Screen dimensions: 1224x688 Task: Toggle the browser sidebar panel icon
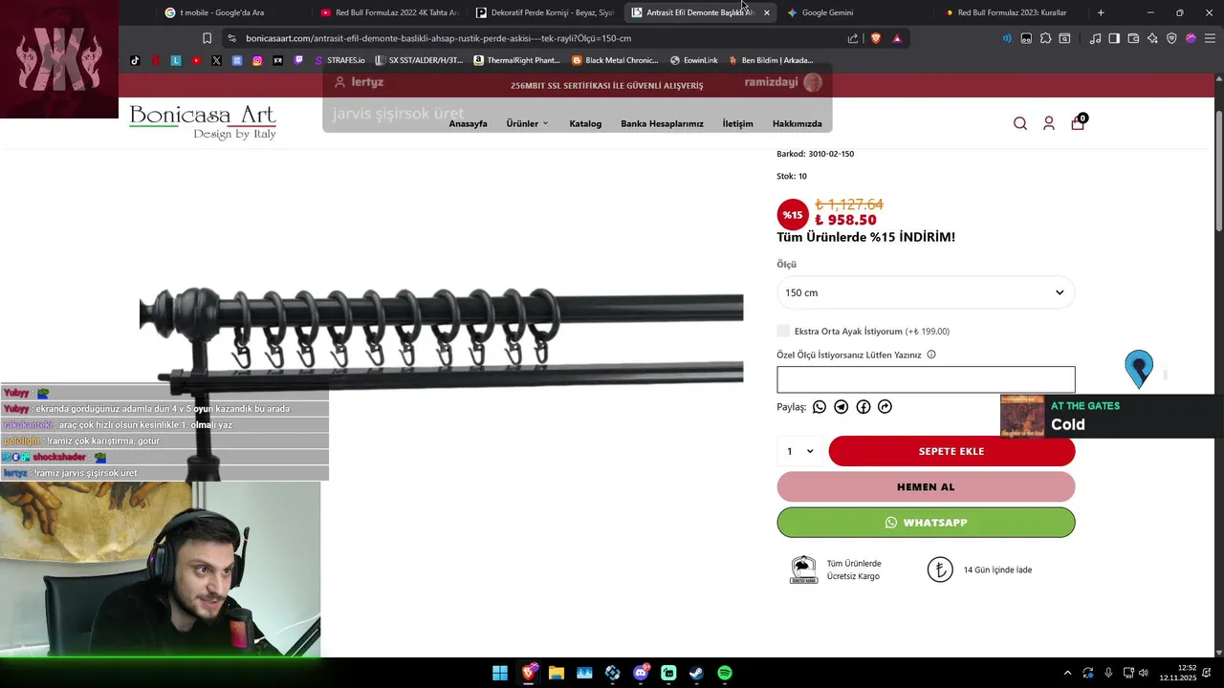click(1114, 38)
